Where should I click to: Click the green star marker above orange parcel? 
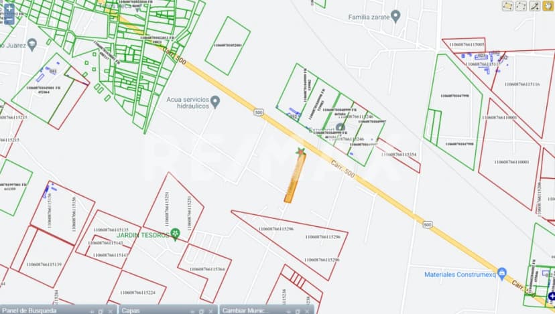click(300, 151)
